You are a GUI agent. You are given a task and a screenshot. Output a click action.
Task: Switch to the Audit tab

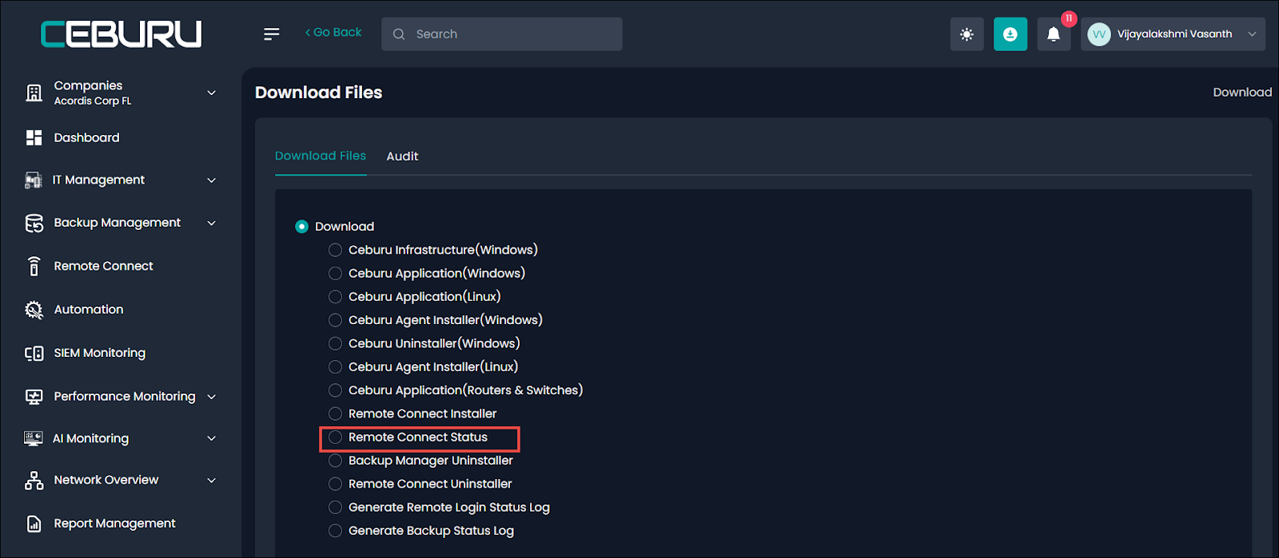tap(402, 156)
